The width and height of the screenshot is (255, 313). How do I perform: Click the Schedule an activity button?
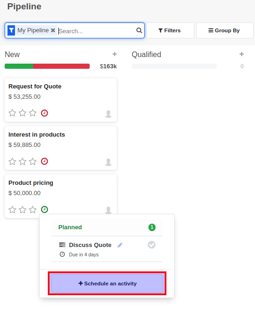107,284
